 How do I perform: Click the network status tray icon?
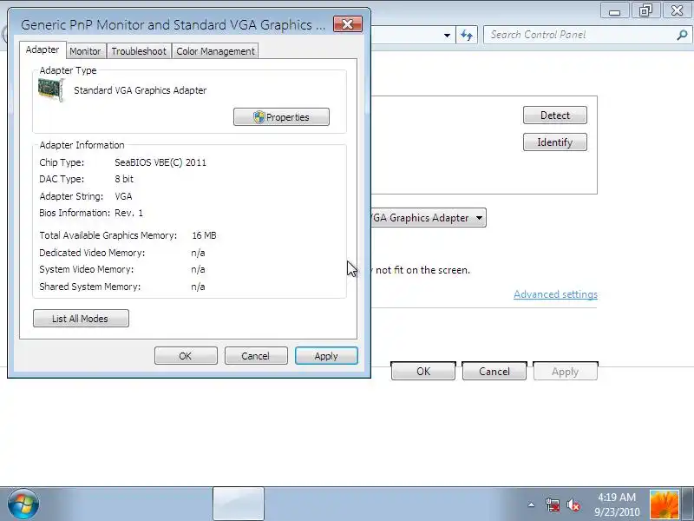[x=552, y=505]
